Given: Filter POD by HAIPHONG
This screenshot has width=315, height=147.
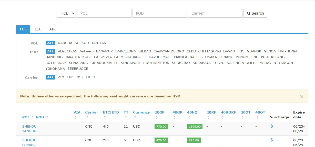Looking at the screenshot, I should point(288,51).
